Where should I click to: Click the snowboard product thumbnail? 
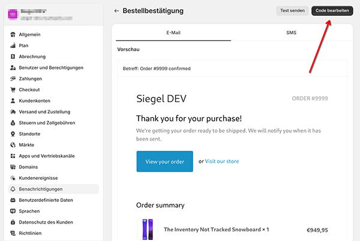point(148,229)
